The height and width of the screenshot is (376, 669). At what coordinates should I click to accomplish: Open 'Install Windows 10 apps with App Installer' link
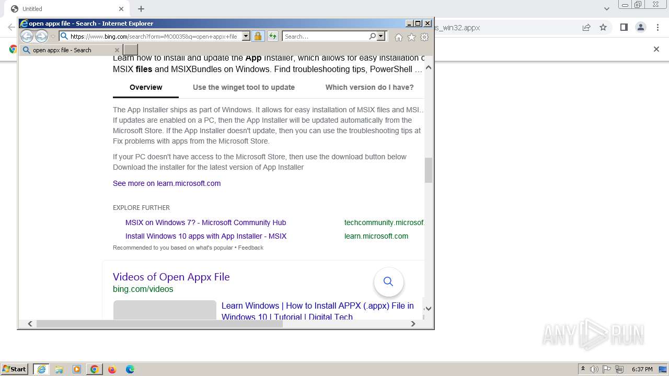coord(206,236)
